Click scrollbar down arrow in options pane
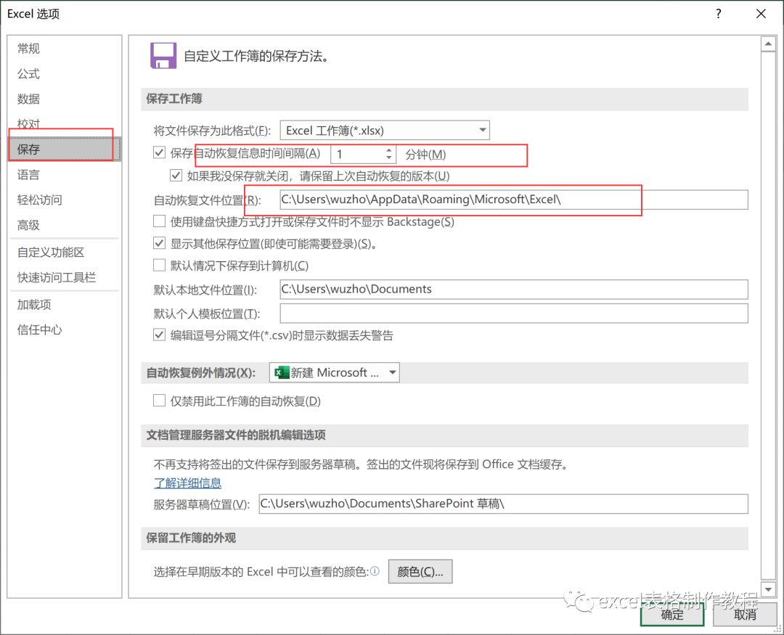The image size is (784, 635). pos(768,589)
